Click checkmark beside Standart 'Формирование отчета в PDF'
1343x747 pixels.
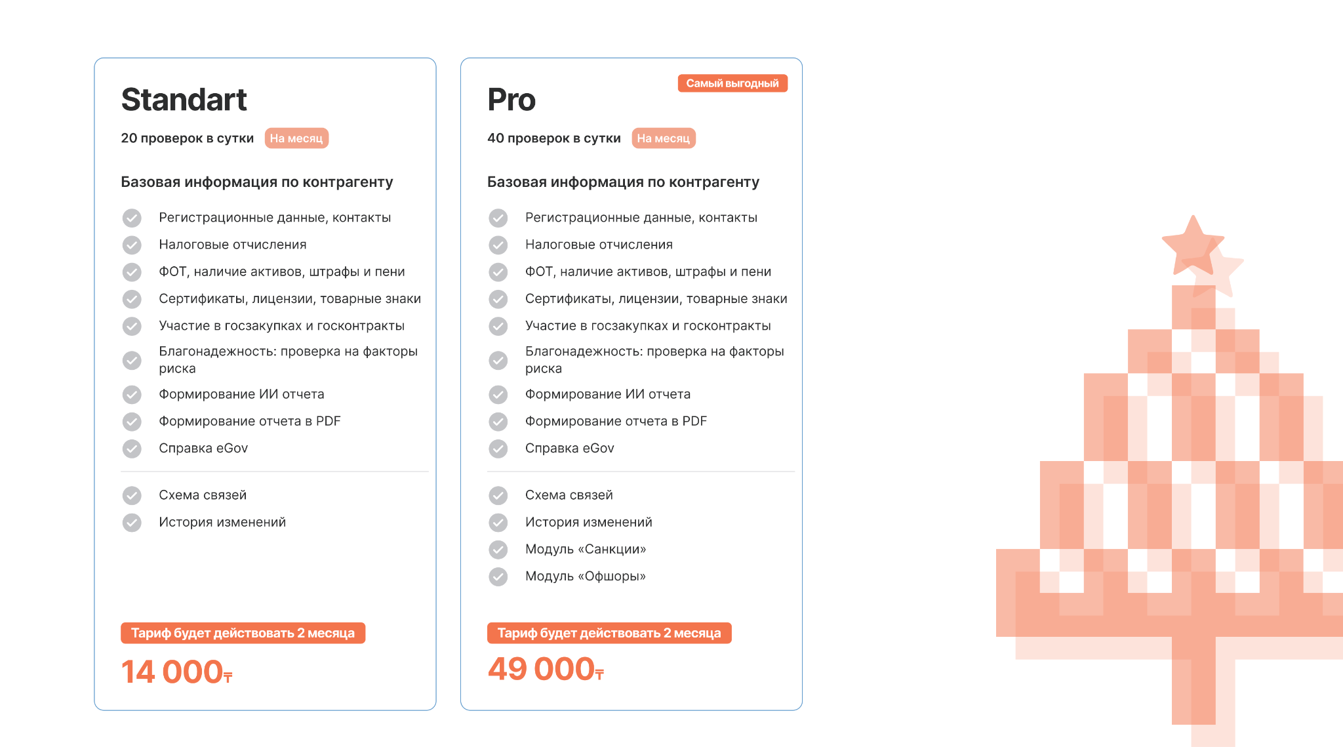coord(132,422)
